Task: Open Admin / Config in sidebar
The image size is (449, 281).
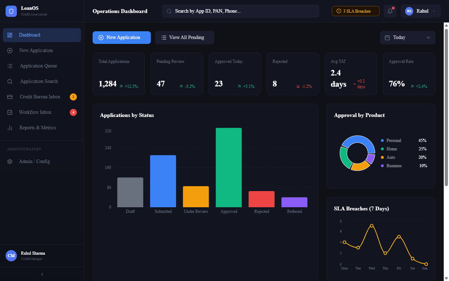Action: pyautogui.click(x=42, y=162)
